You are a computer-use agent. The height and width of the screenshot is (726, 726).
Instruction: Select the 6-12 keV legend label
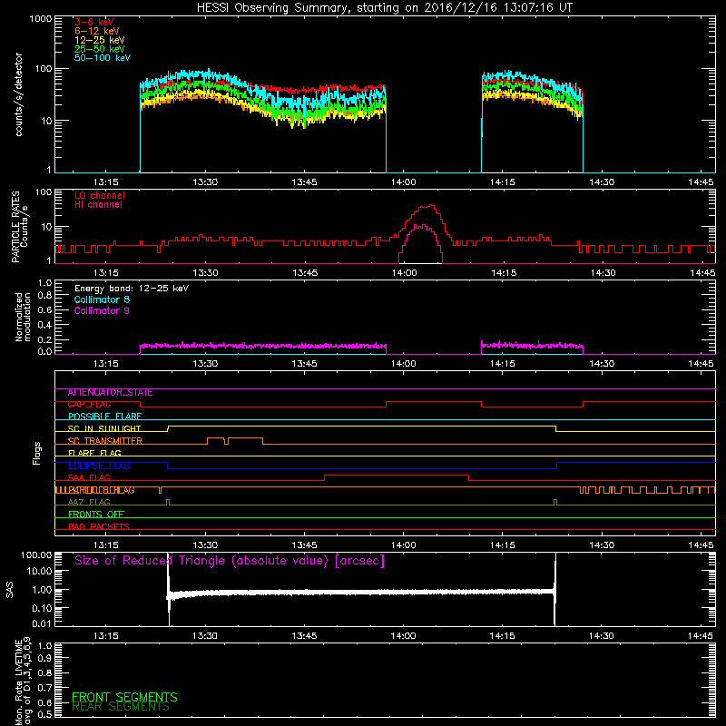pos(97,31)
